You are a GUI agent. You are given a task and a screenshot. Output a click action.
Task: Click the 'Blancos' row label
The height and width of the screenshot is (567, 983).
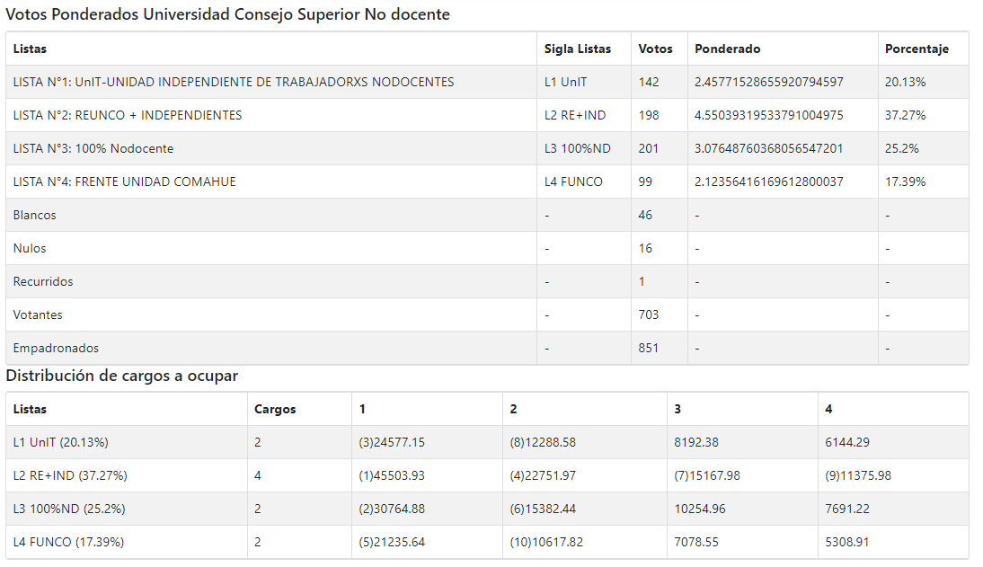pyautogui.click(x=34, y=215)
